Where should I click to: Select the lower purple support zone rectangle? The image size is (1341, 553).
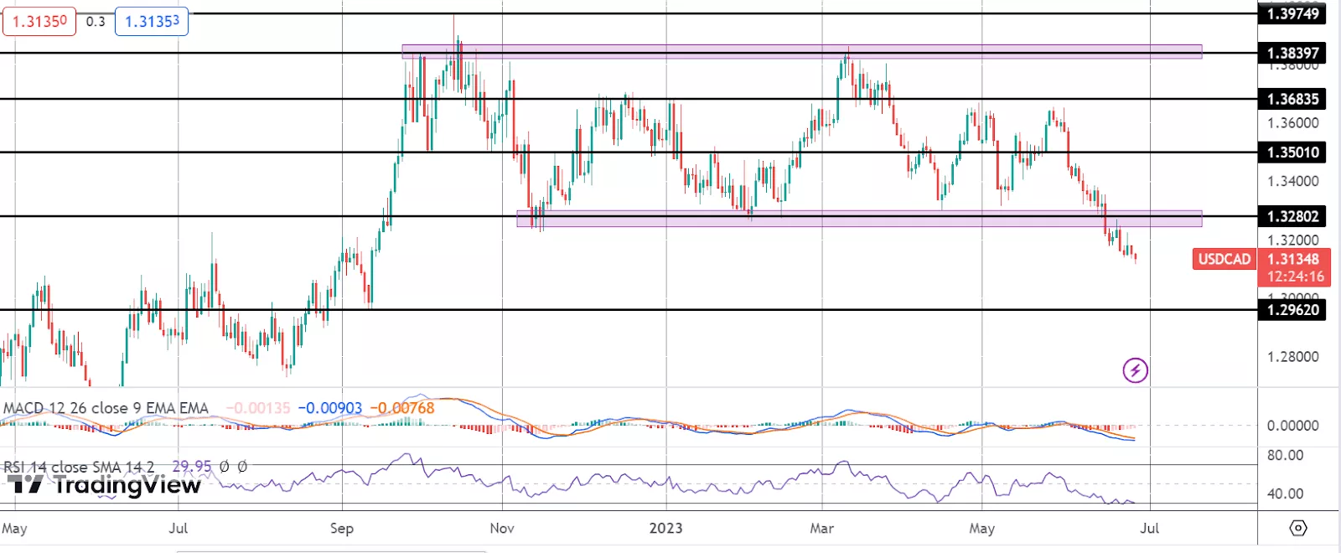tap(859, 219)
